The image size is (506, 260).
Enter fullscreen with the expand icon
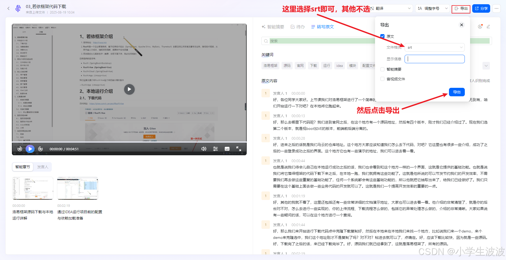point(239,149)
